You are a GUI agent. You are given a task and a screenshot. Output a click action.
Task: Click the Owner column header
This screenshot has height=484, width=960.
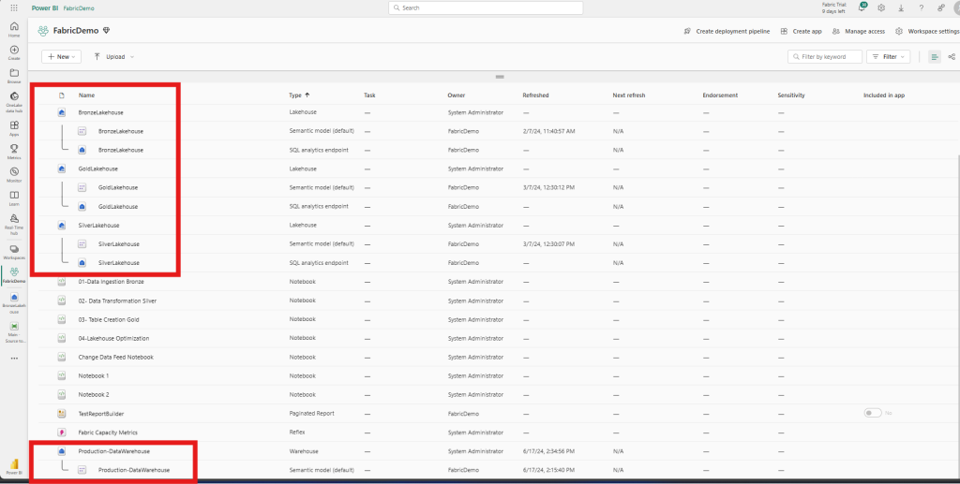(x=457, y=95)
